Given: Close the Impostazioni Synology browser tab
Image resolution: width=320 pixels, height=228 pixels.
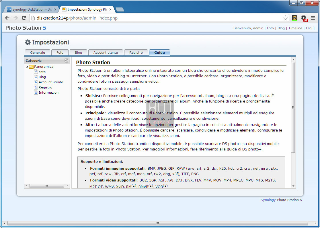Looking at the screenshot, I should 110,9.
